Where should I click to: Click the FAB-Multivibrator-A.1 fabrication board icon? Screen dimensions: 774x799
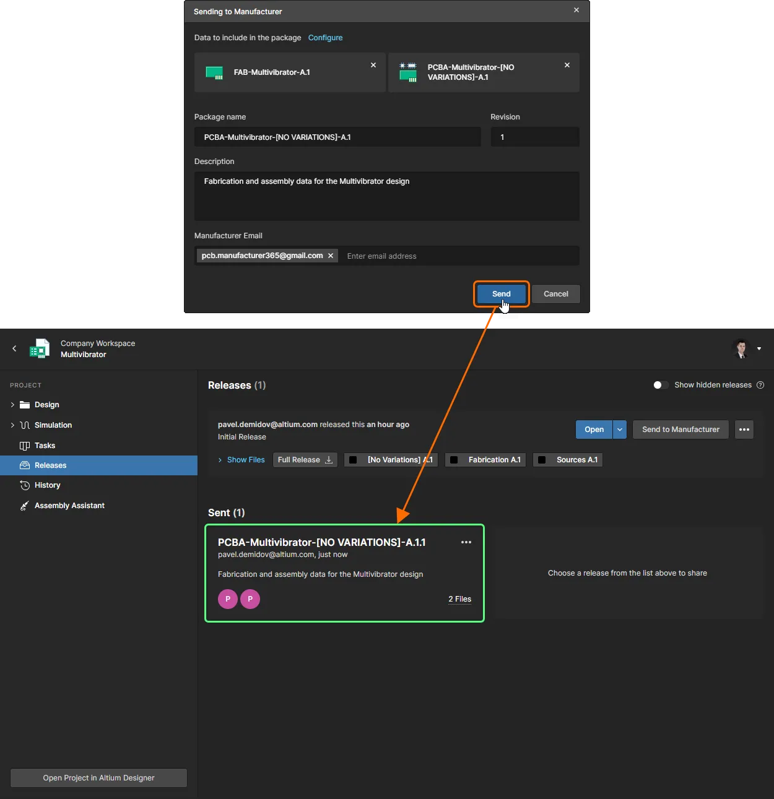tap(214, 72)
